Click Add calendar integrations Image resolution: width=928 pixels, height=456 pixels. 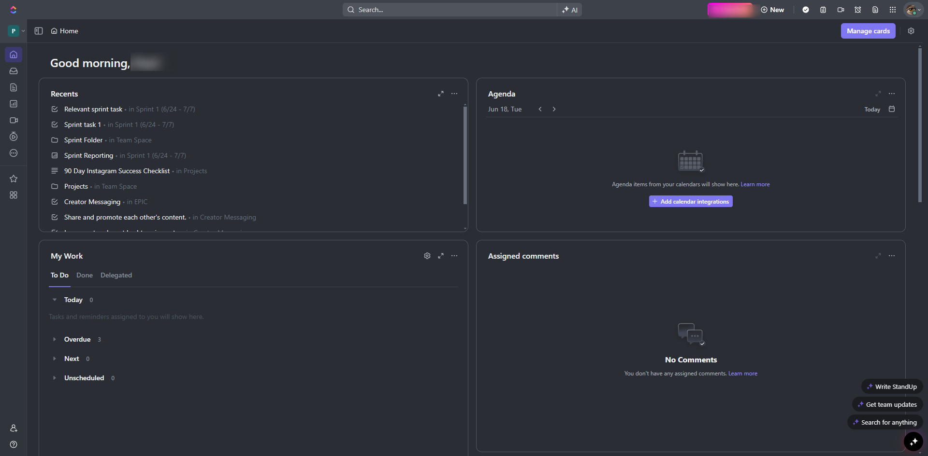coord(691,201)
